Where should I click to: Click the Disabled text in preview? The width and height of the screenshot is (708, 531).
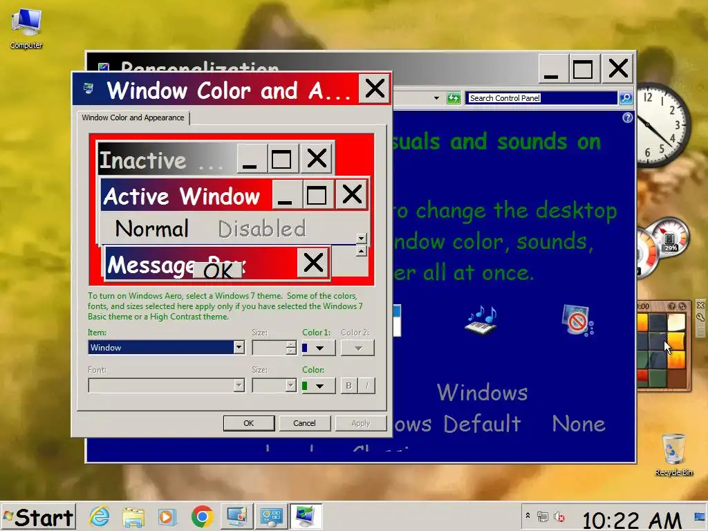262,229
